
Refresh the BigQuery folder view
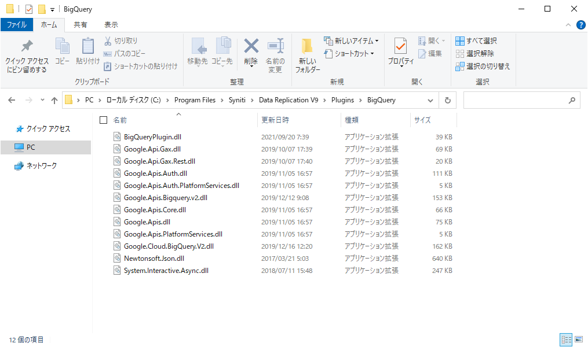447,100
